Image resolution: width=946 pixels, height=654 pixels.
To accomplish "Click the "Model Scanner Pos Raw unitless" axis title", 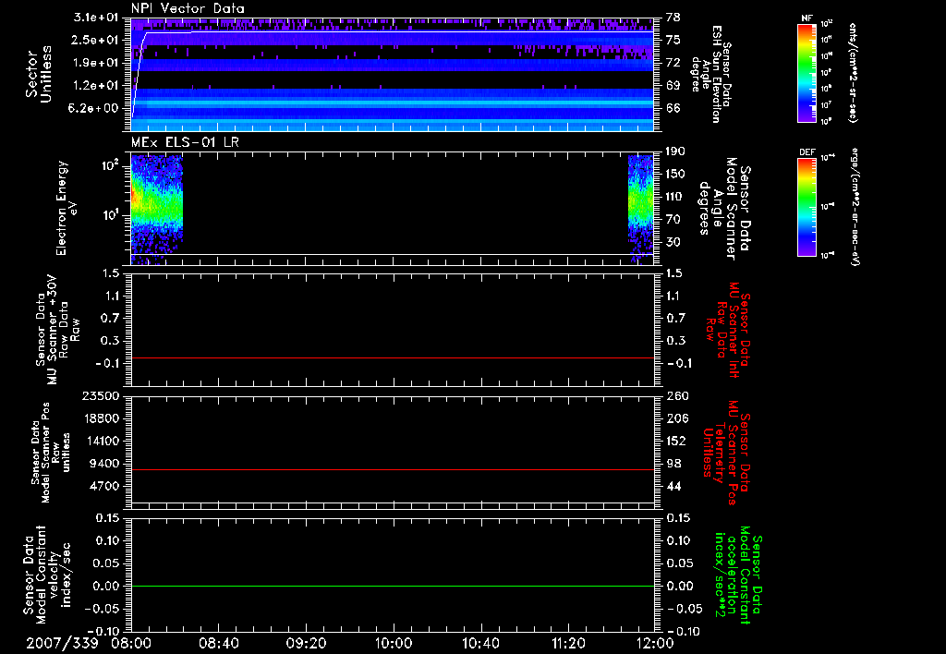I will click(x=51, y=453).
